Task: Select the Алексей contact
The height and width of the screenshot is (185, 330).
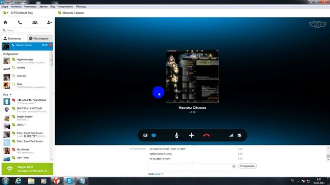Action: (26, 77)
